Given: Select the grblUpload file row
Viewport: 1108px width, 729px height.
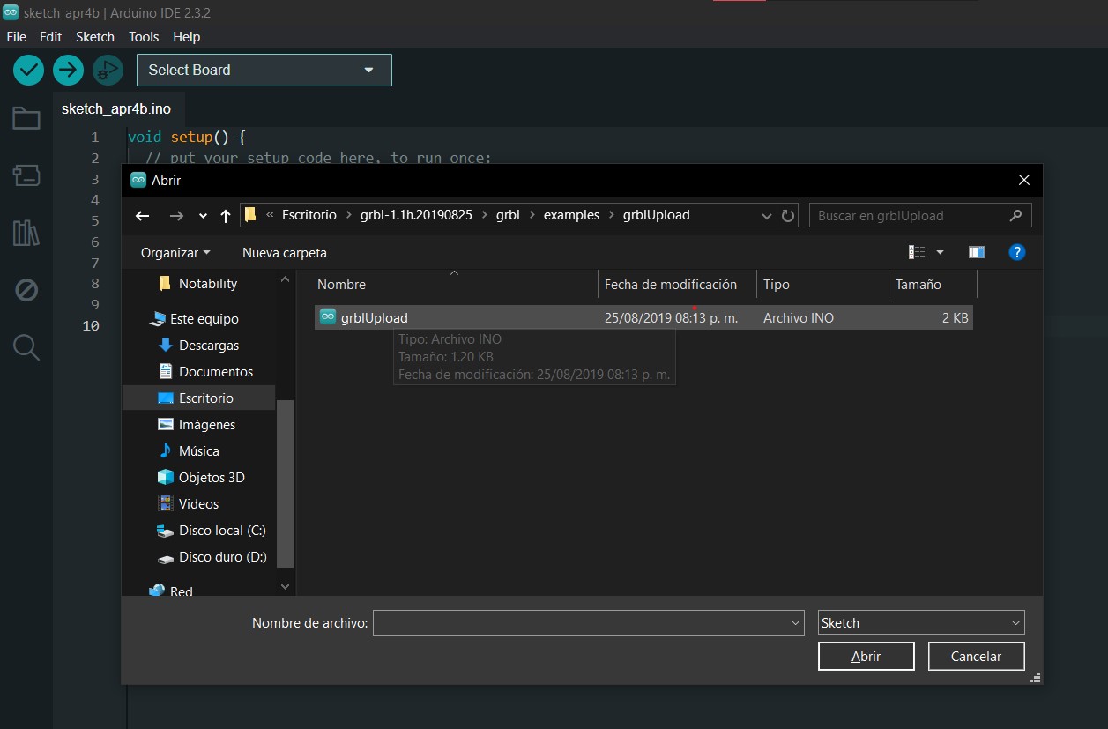Looking at the screenshot, I should (643, 317).
